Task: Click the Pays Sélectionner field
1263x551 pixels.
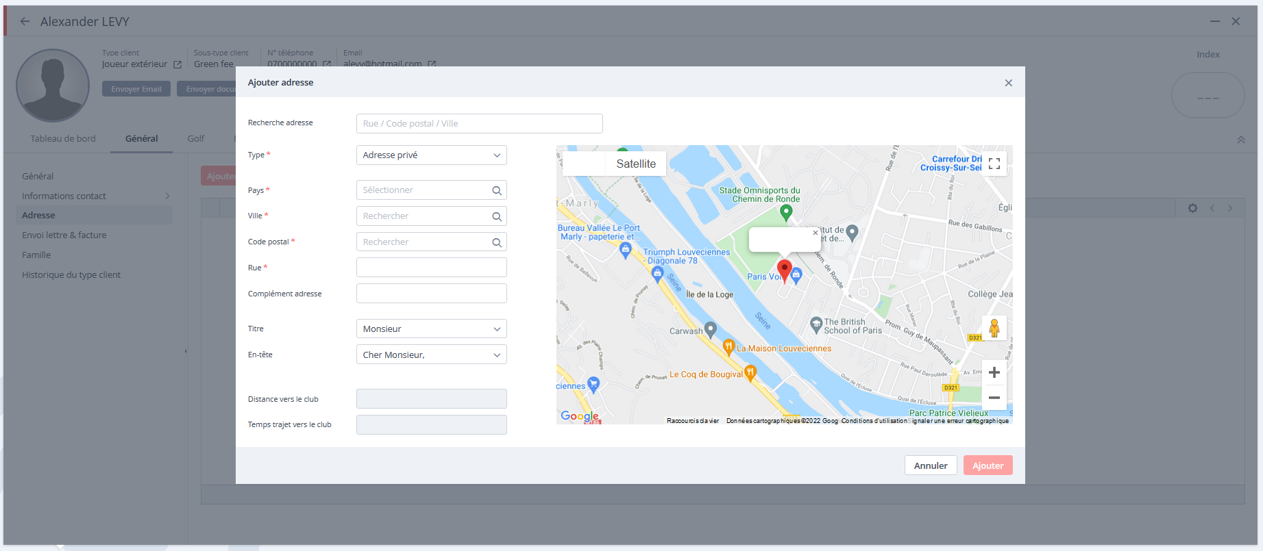Action: click(x=431, y=190)
